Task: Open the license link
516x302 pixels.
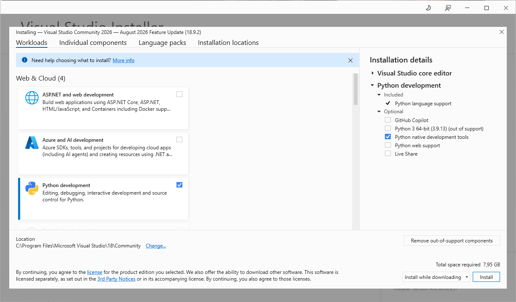Action: [95, 272]
